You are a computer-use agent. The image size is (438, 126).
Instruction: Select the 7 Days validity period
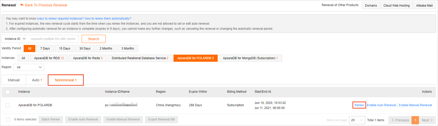45,49
